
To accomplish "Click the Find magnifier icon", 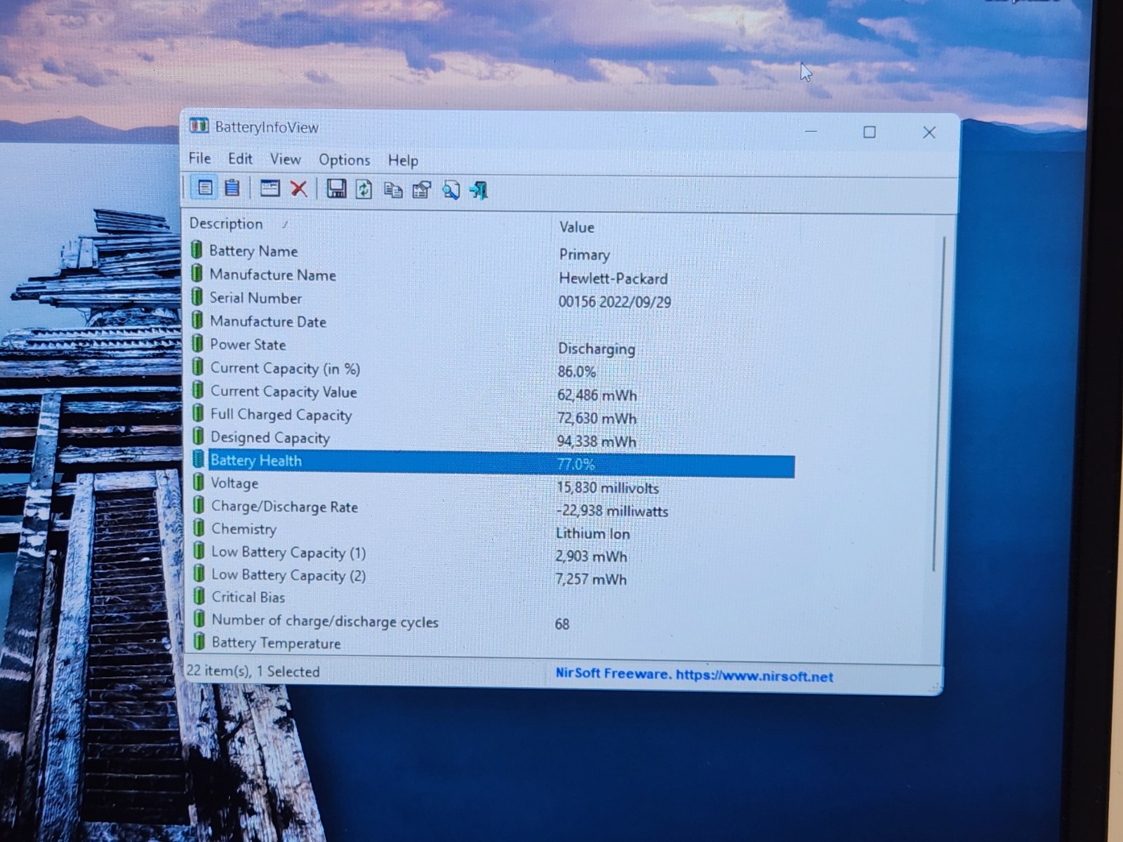I will (x=451, y=190).
